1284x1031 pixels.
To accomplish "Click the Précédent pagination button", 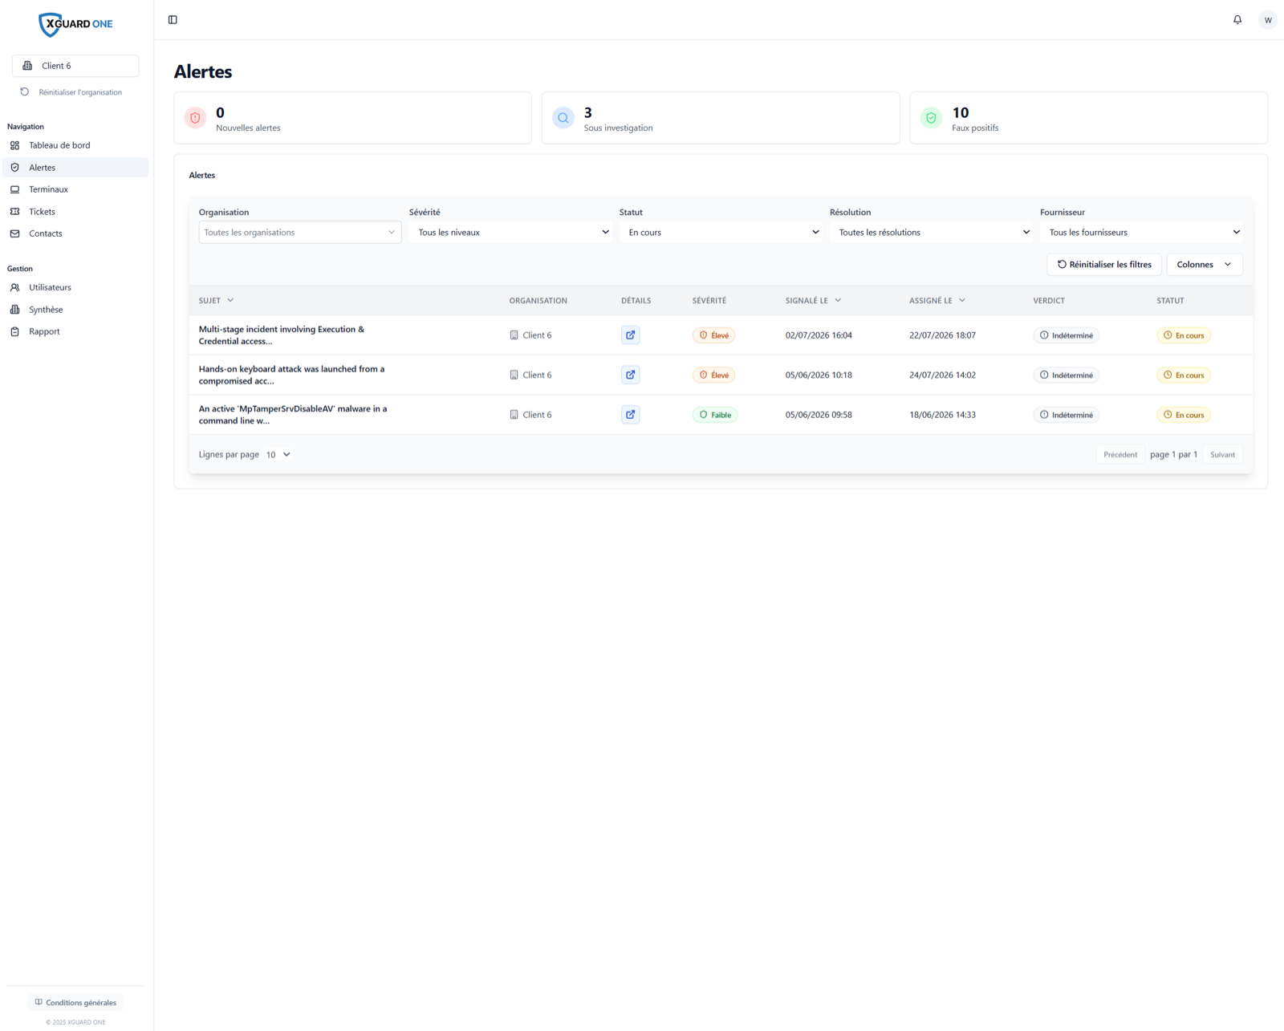I will (x=1119, y=455).
